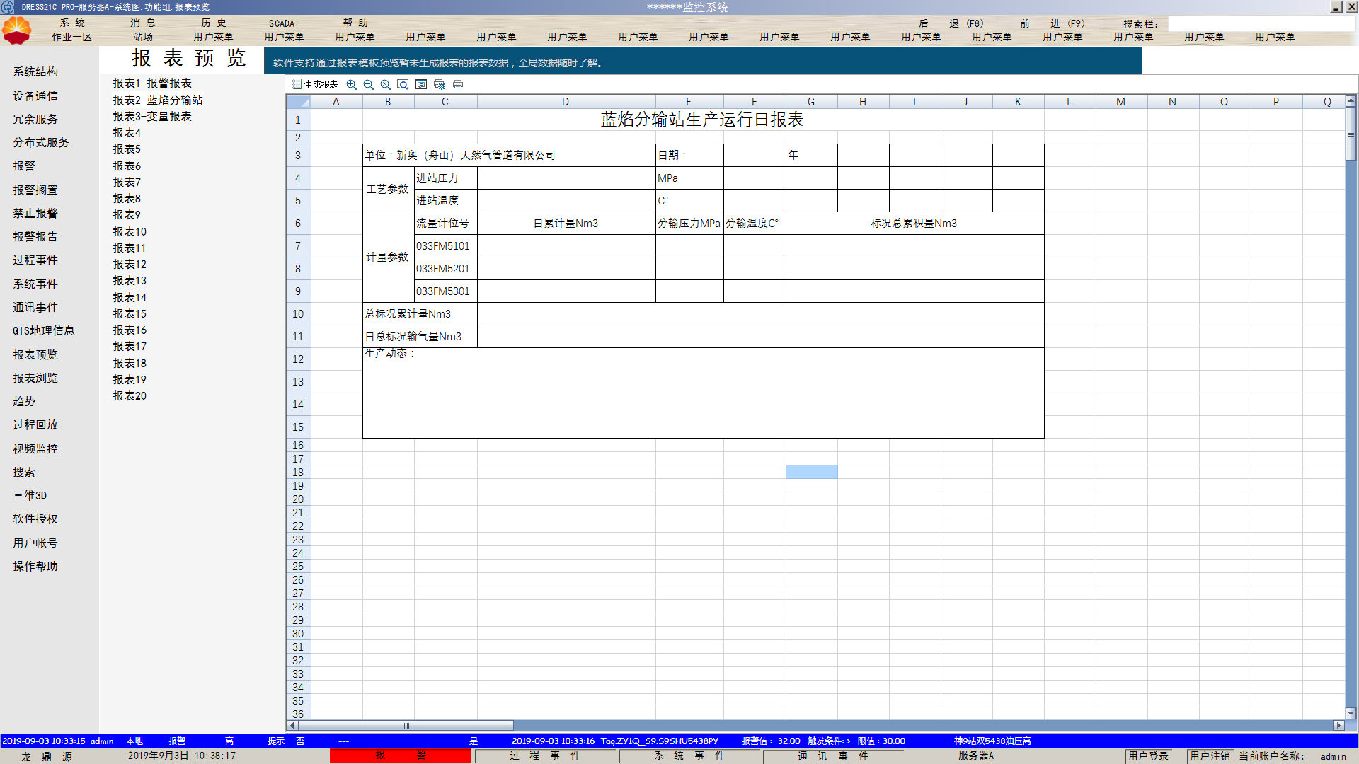Select 报表2-蓝焰分输站 in the report list

157,100
